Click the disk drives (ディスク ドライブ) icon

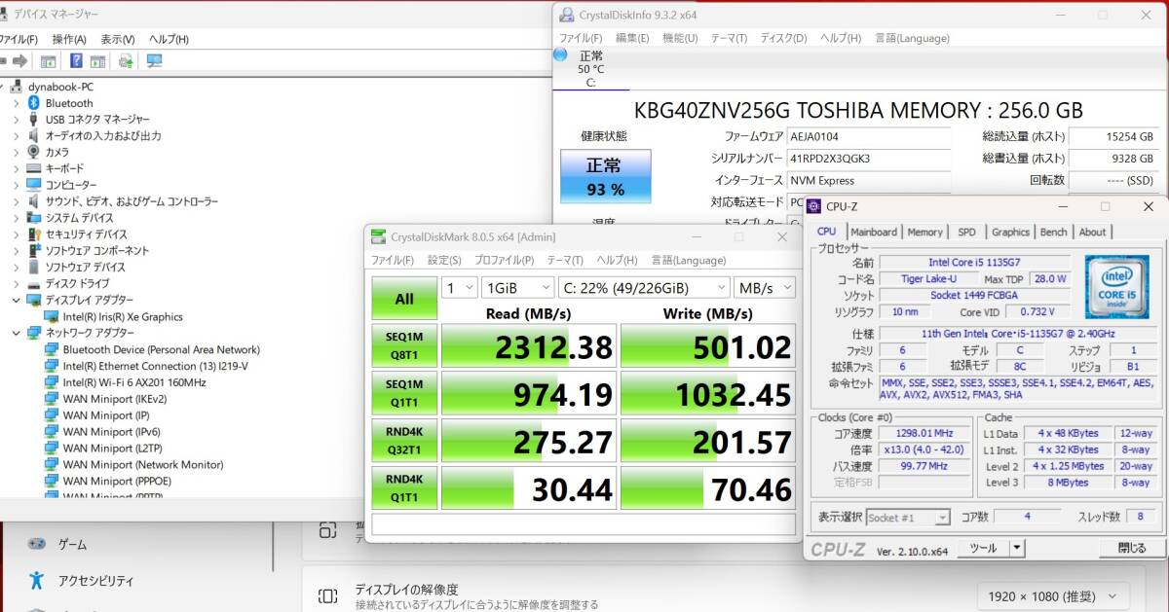tap(34, 283)
